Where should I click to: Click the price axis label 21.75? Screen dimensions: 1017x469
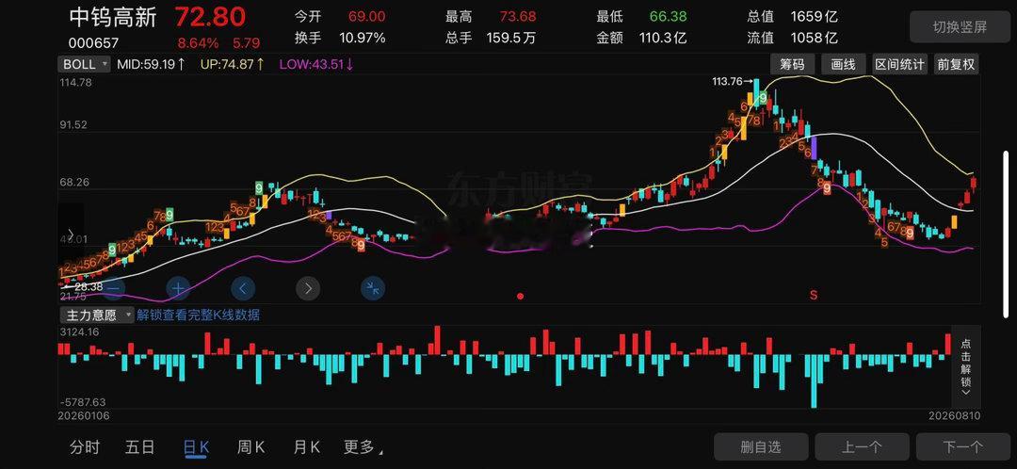(x=73, y=297)
